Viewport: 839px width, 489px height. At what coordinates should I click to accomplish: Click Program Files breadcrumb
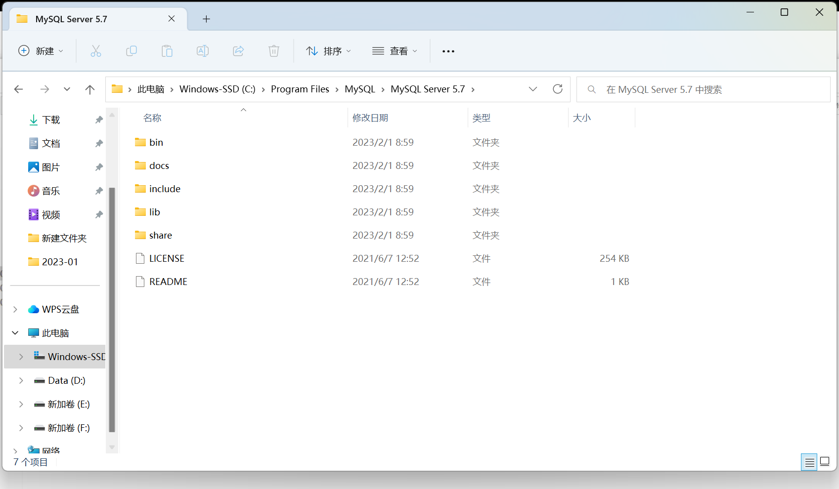(x=300, y=89)
